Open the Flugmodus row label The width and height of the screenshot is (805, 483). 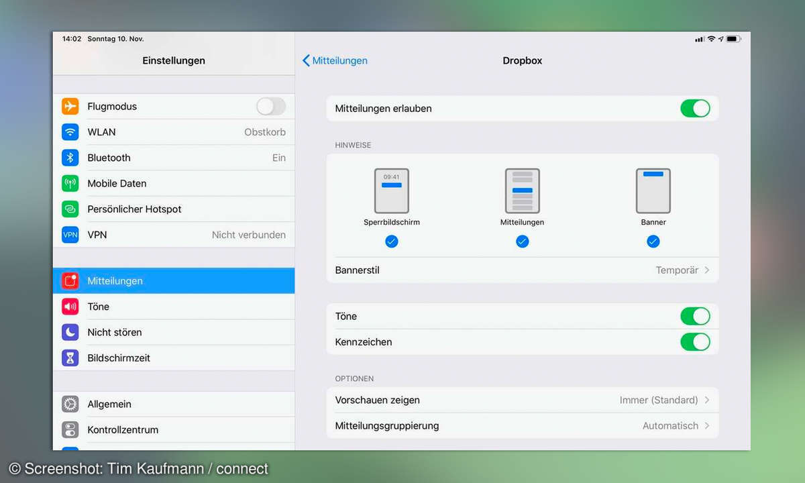click(112, 106)
